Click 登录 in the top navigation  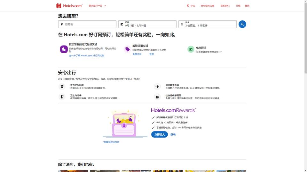[247, 6]
